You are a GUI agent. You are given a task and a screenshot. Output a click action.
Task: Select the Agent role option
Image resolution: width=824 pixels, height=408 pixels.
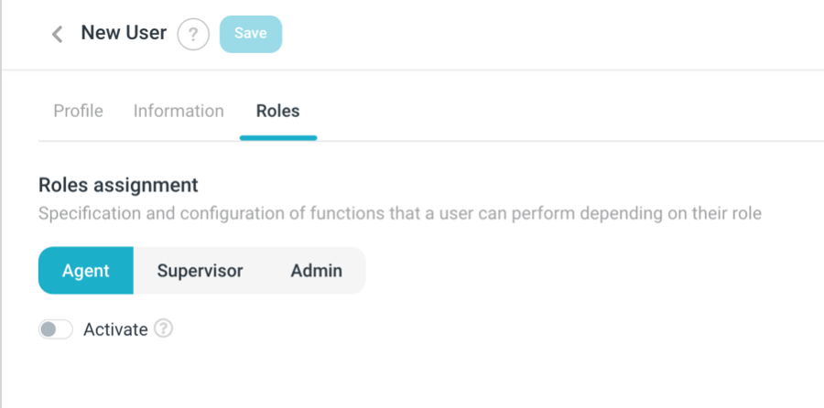point(86,271)
